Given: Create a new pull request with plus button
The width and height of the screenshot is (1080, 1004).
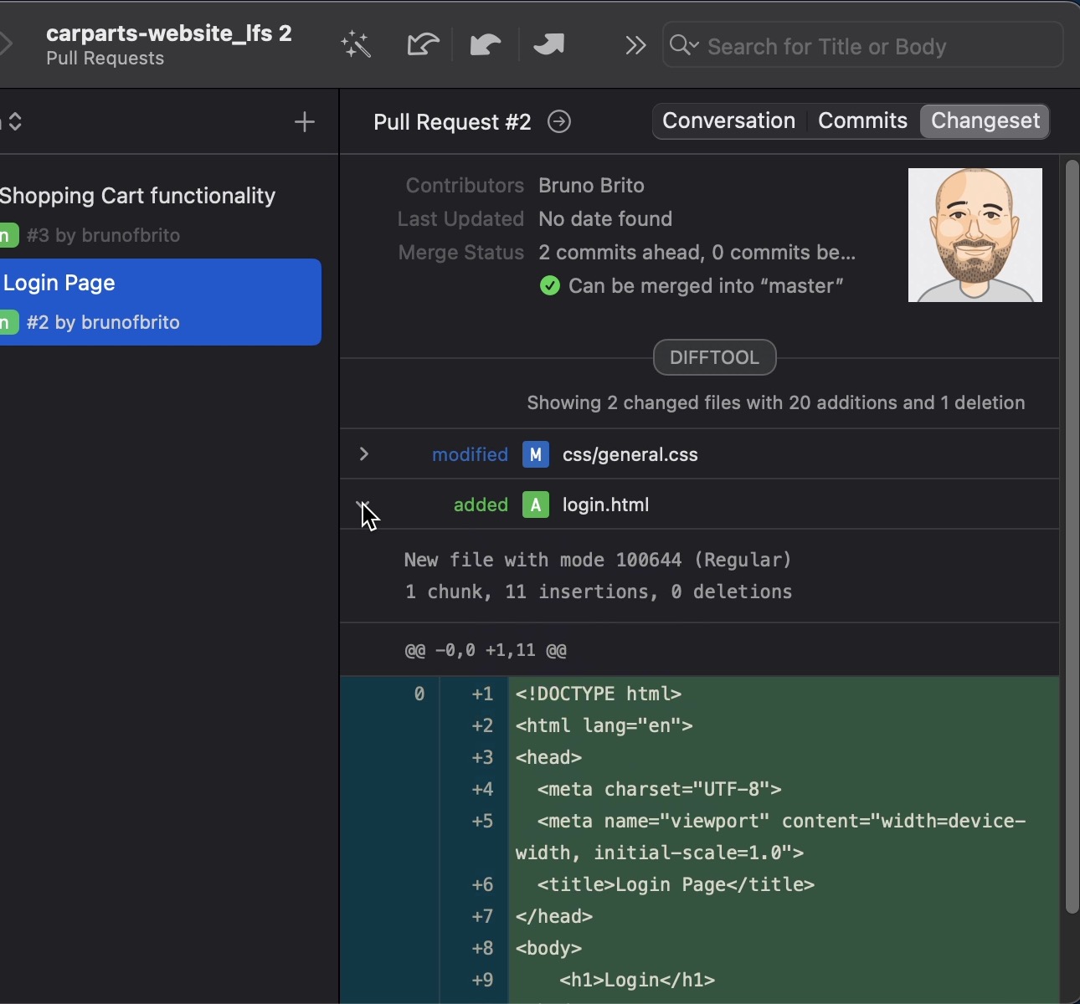Looking at the screenshot, I should (x=304, y=121).
